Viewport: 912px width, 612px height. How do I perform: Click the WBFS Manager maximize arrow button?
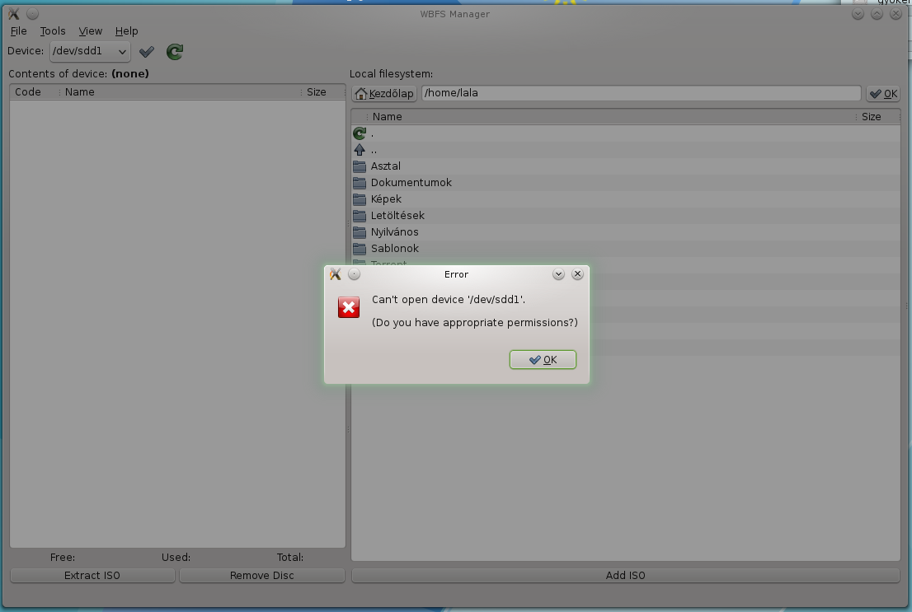pyautogui.click(x=877, y=13)
